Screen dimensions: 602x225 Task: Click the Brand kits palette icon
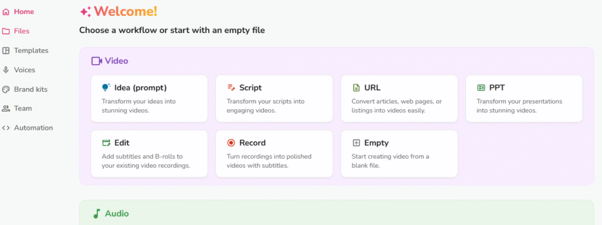click(6, 89)
